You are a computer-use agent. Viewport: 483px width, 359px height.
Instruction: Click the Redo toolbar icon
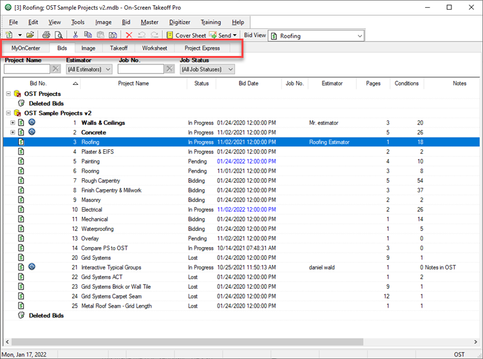(x=155, y=35)
